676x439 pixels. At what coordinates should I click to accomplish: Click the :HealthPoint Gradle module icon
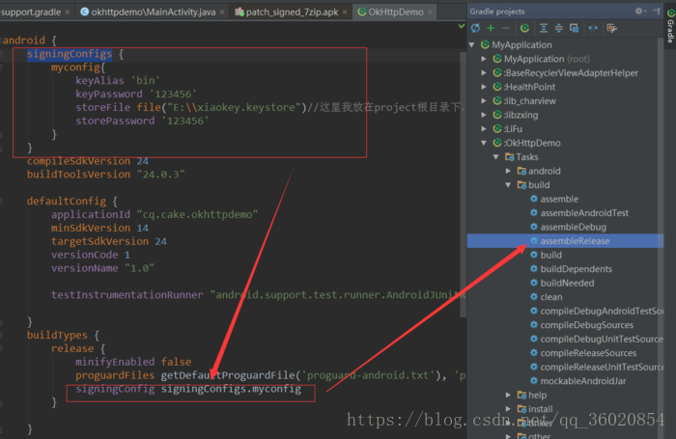(497, 87)
